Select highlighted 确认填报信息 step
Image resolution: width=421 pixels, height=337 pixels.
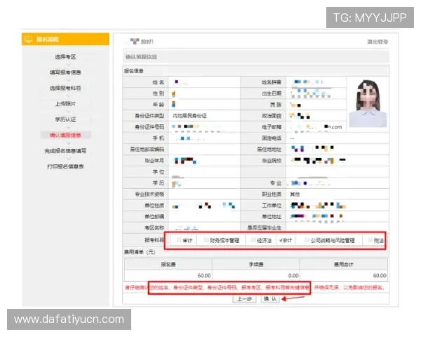click(65, 135)
